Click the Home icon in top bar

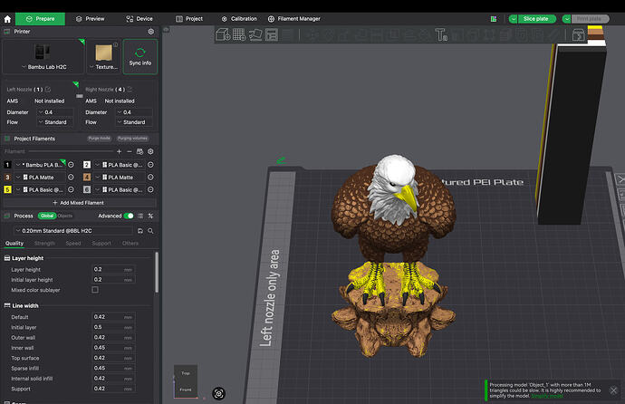(x=7, y=19)
